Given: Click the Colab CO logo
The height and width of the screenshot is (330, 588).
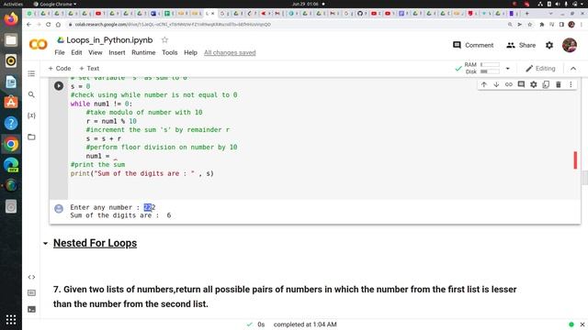Looking at the screenshot, I should (39, 45).
